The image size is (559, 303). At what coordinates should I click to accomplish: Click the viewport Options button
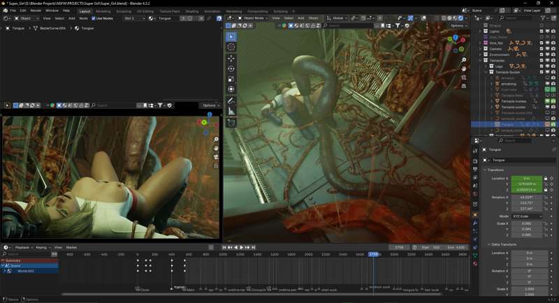tap(458, 26)
